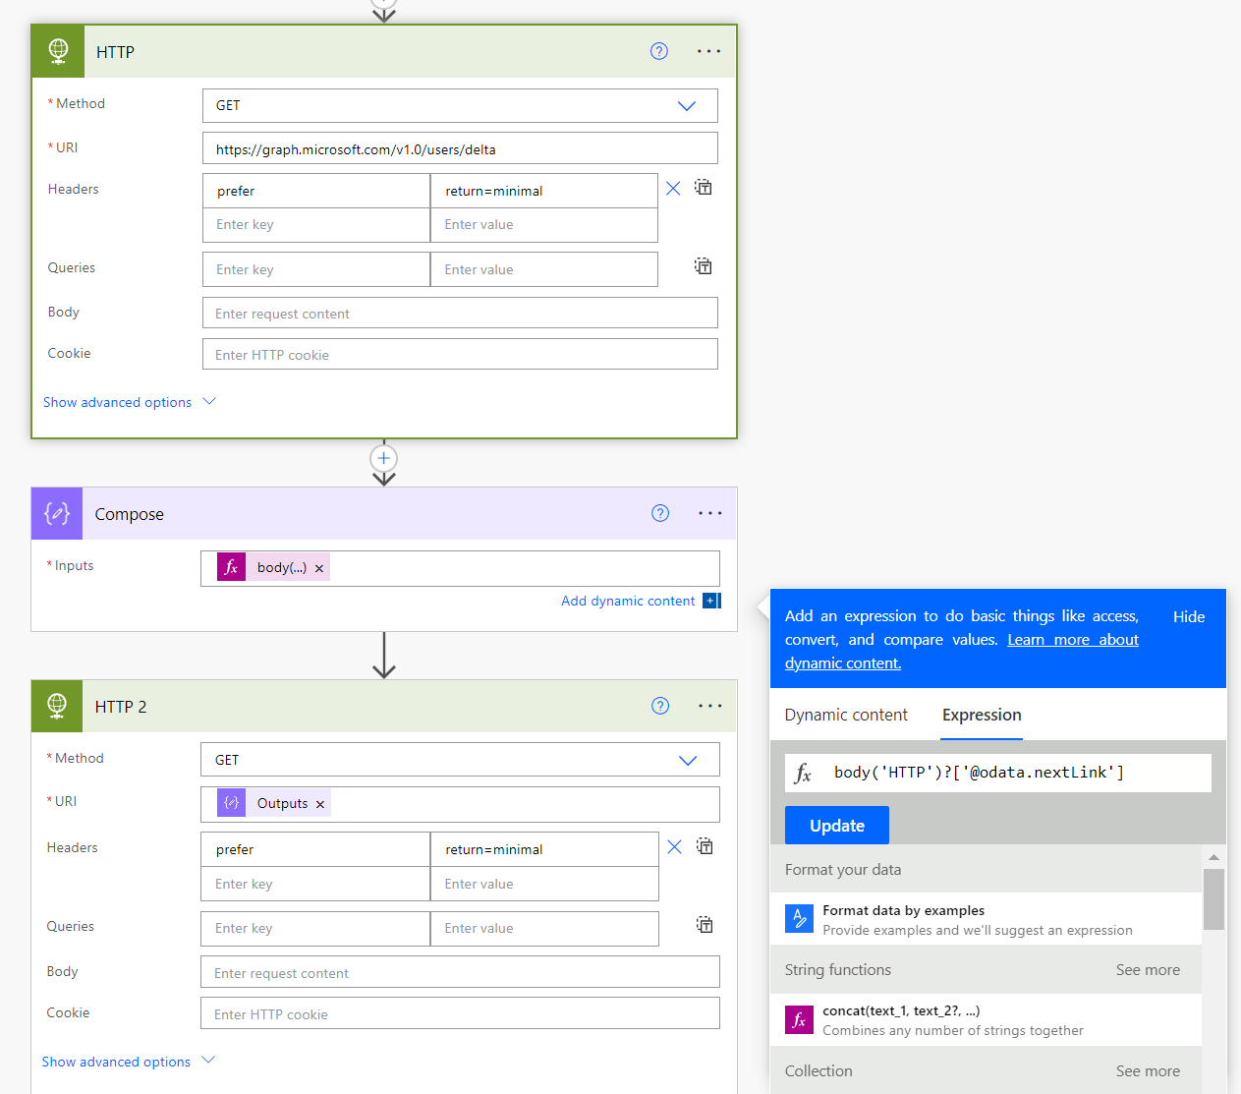The image size is (1241, 1094).
Task: Open the Compose action ellipsis menu
Action: point(710,513)
